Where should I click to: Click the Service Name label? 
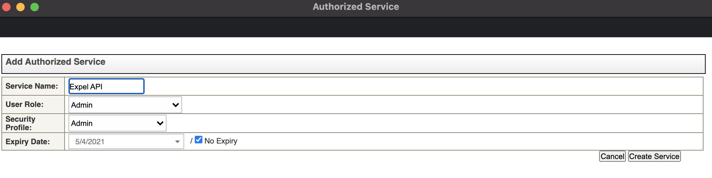32,86
